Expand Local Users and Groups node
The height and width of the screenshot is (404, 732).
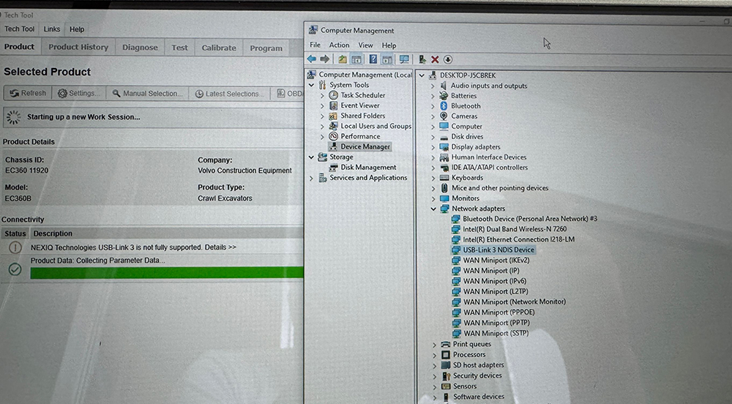click(322, 126)
